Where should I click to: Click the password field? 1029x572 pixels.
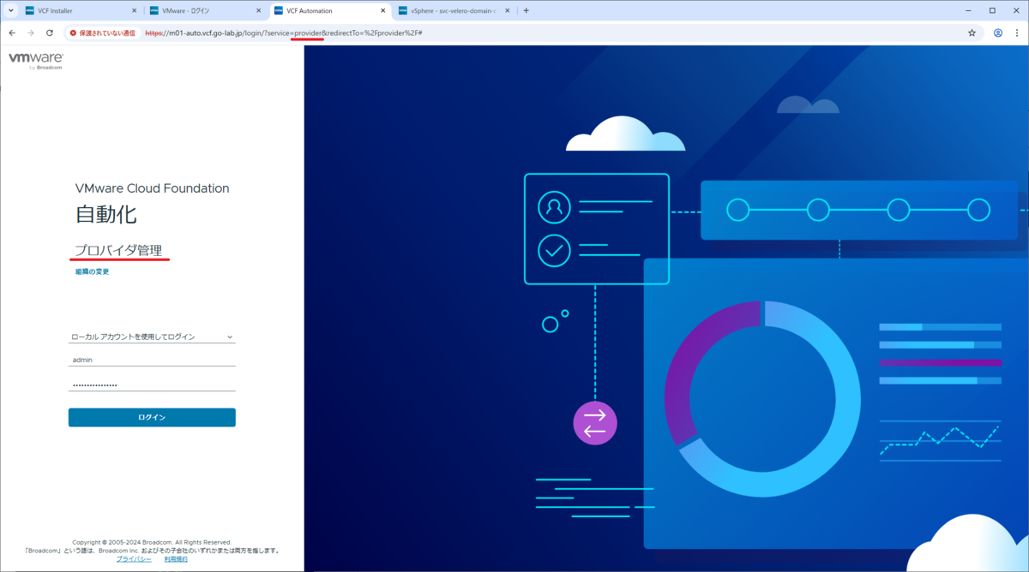(x=152, y=384)
